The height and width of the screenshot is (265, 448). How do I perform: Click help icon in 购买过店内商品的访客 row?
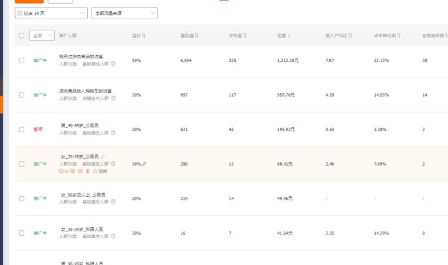(113, 64)
